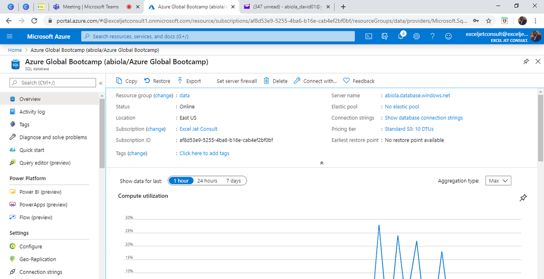The image size is (544, 279).
Task: Open Cloud Shell from the top bar
Action: pos(369,36)
